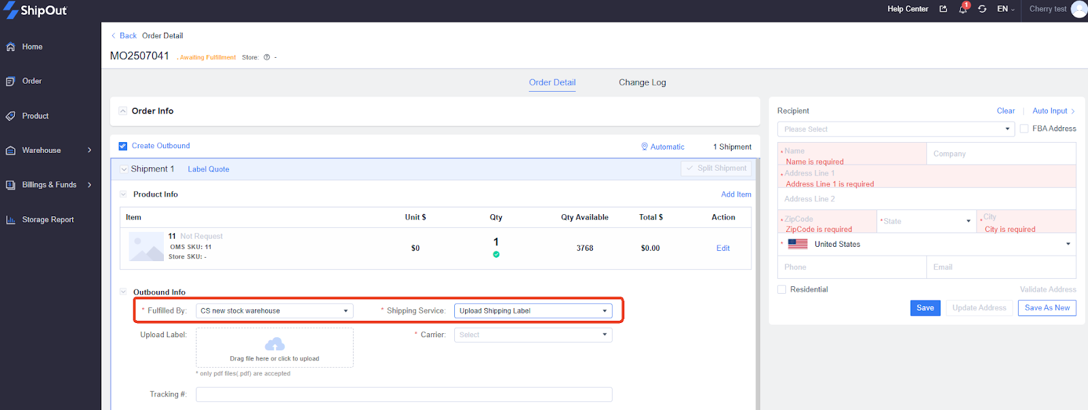The width and height of the screenshot is (1088, 410).
Task: Expand the Warehouse submenu arrow
Action: [90, 150]
